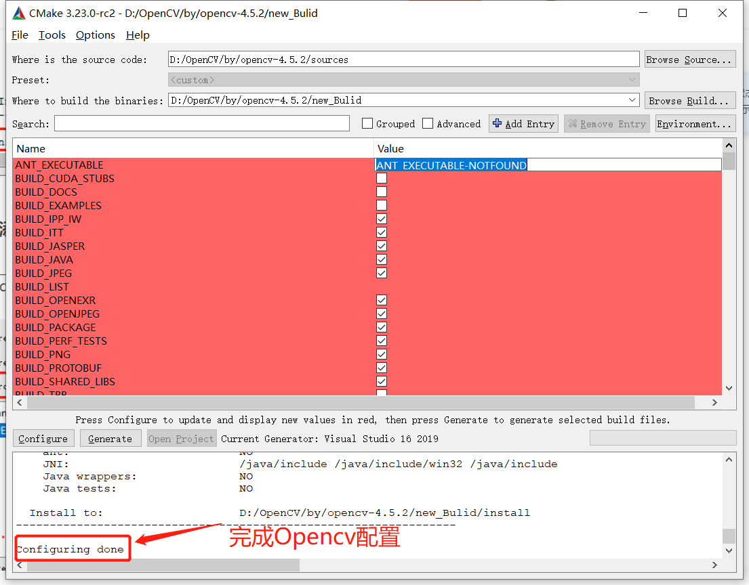Check the BUILD_EXAMPLES checkbox
This screenshot has width=749, height=585.
point(382,206)
